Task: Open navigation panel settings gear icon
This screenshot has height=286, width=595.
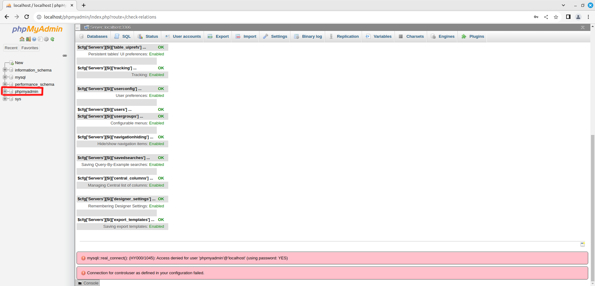Action: tap(46, 39)
